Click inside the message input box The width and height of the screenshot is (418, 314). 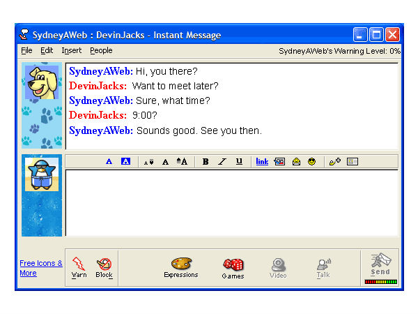pyautogui.click(x=232, y=203)
